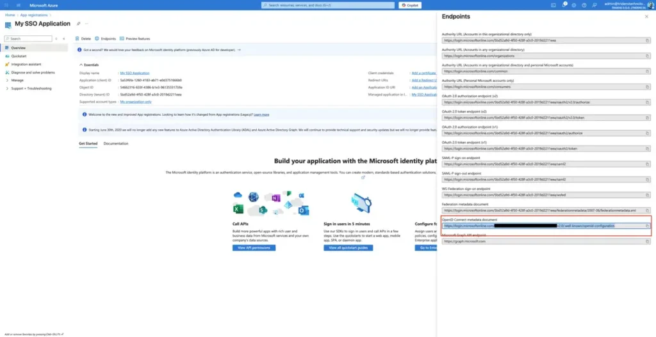Copy the OpenID Connect metadata document URL
This screenshot has height=337, width=656.
click(x=647, y=226)
